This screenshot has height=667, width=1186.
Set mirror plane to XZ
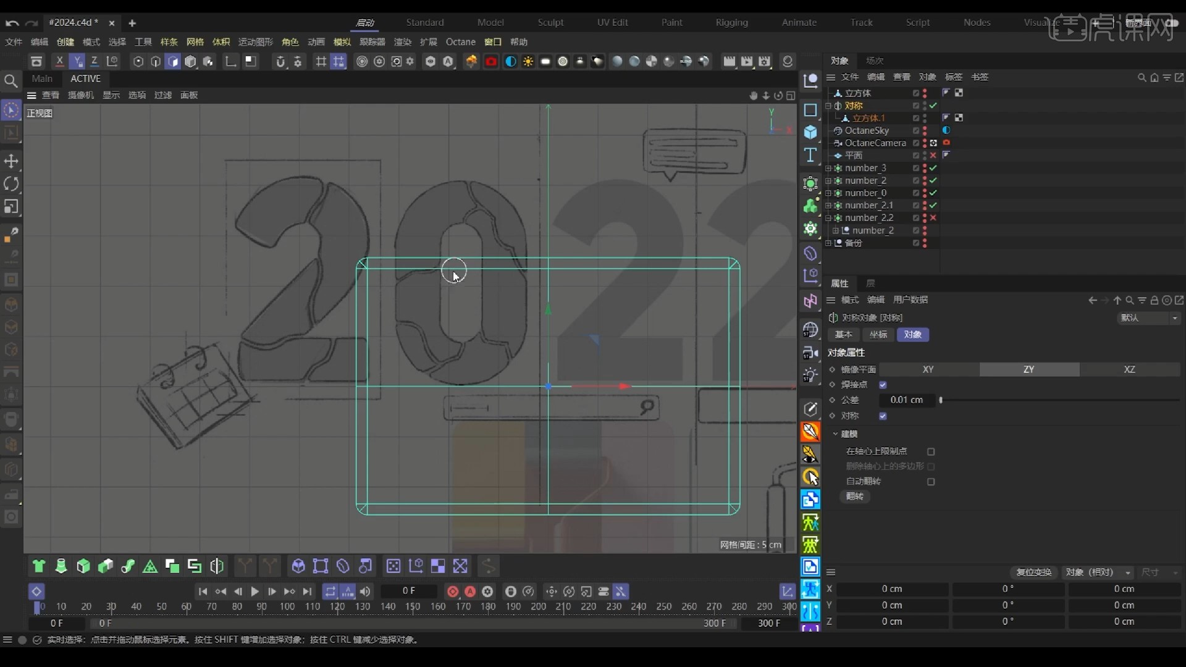coord(1129,369)
